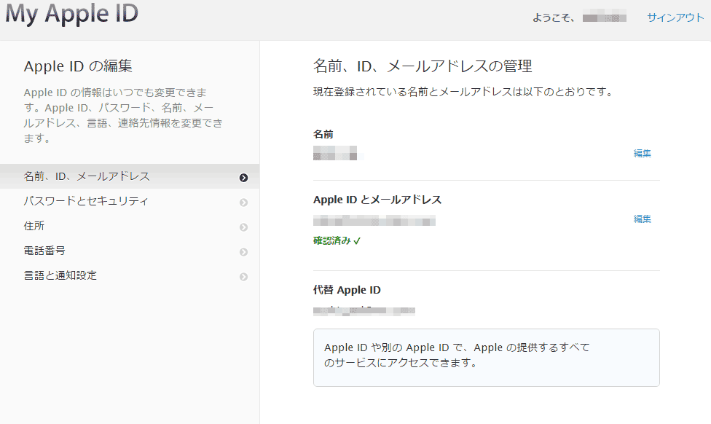Click the green 確認済み checkmark
This screenshot has height=424, width=711.
coord(357,241)
